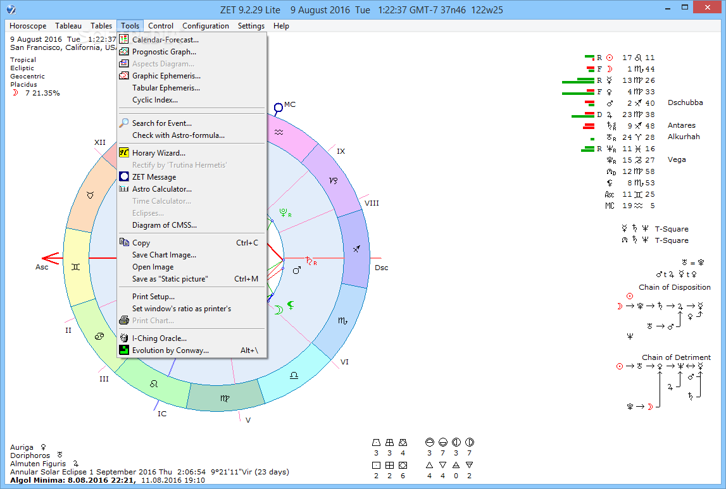Click the Algol Minima line at bottom

pyautogui.click(x=108, y=480)
